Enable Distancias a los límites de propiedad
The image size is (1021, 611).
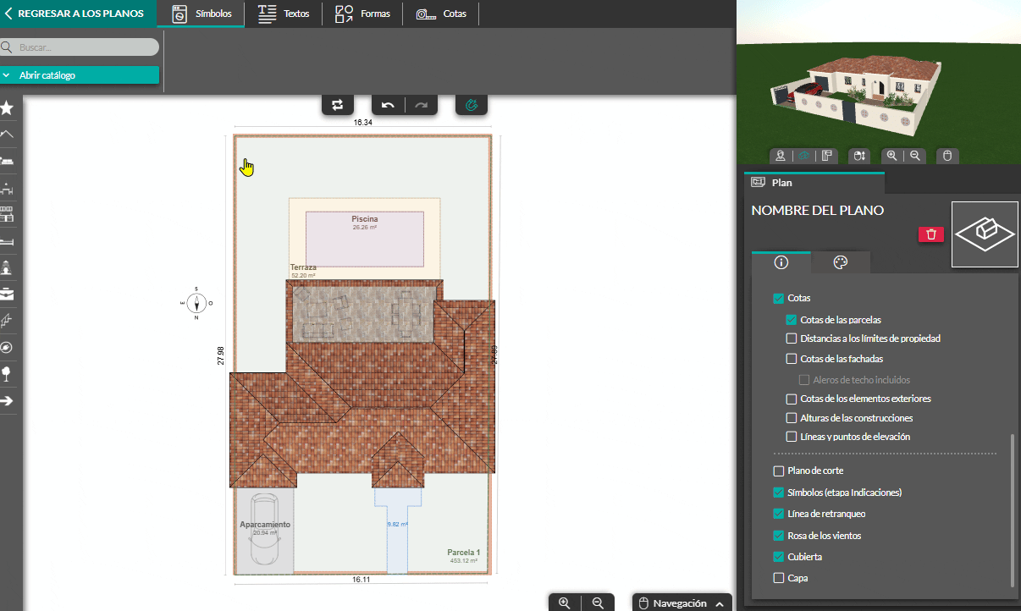792,339
